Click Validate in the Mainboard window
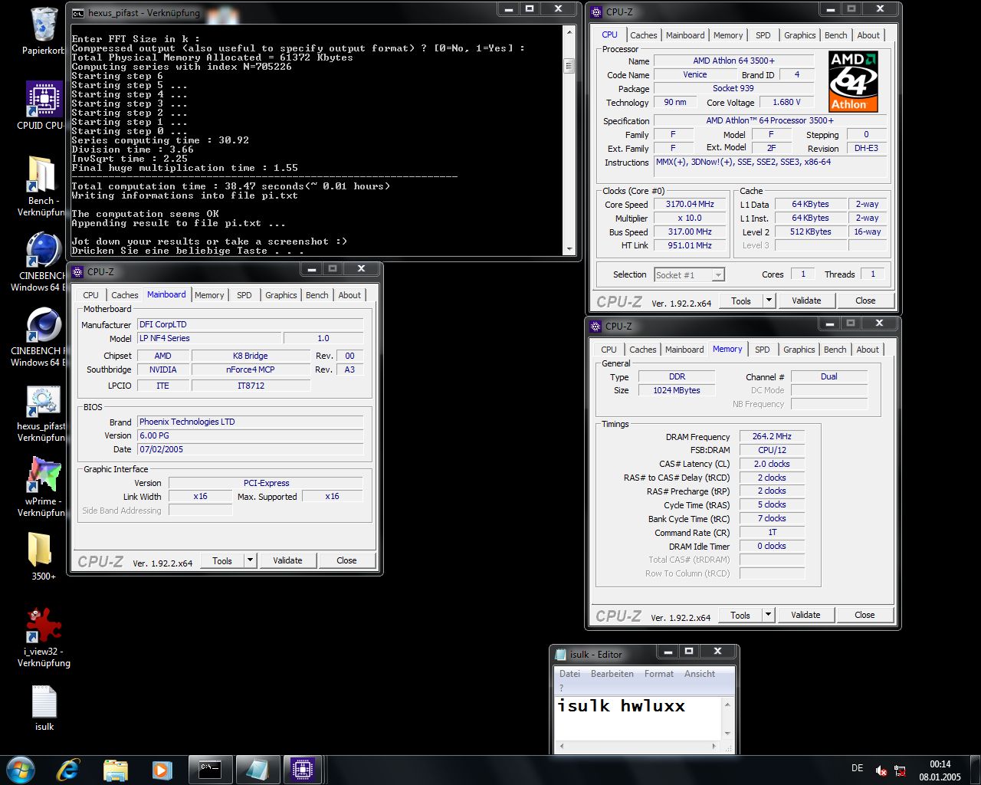Screen dimensions: 981x785 pos(287,560)
